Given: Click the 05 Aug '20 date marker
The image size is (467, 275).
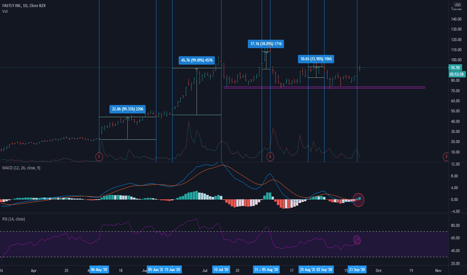Looking at the screenshot, I should pyautogui.click(x=270, y=269).
